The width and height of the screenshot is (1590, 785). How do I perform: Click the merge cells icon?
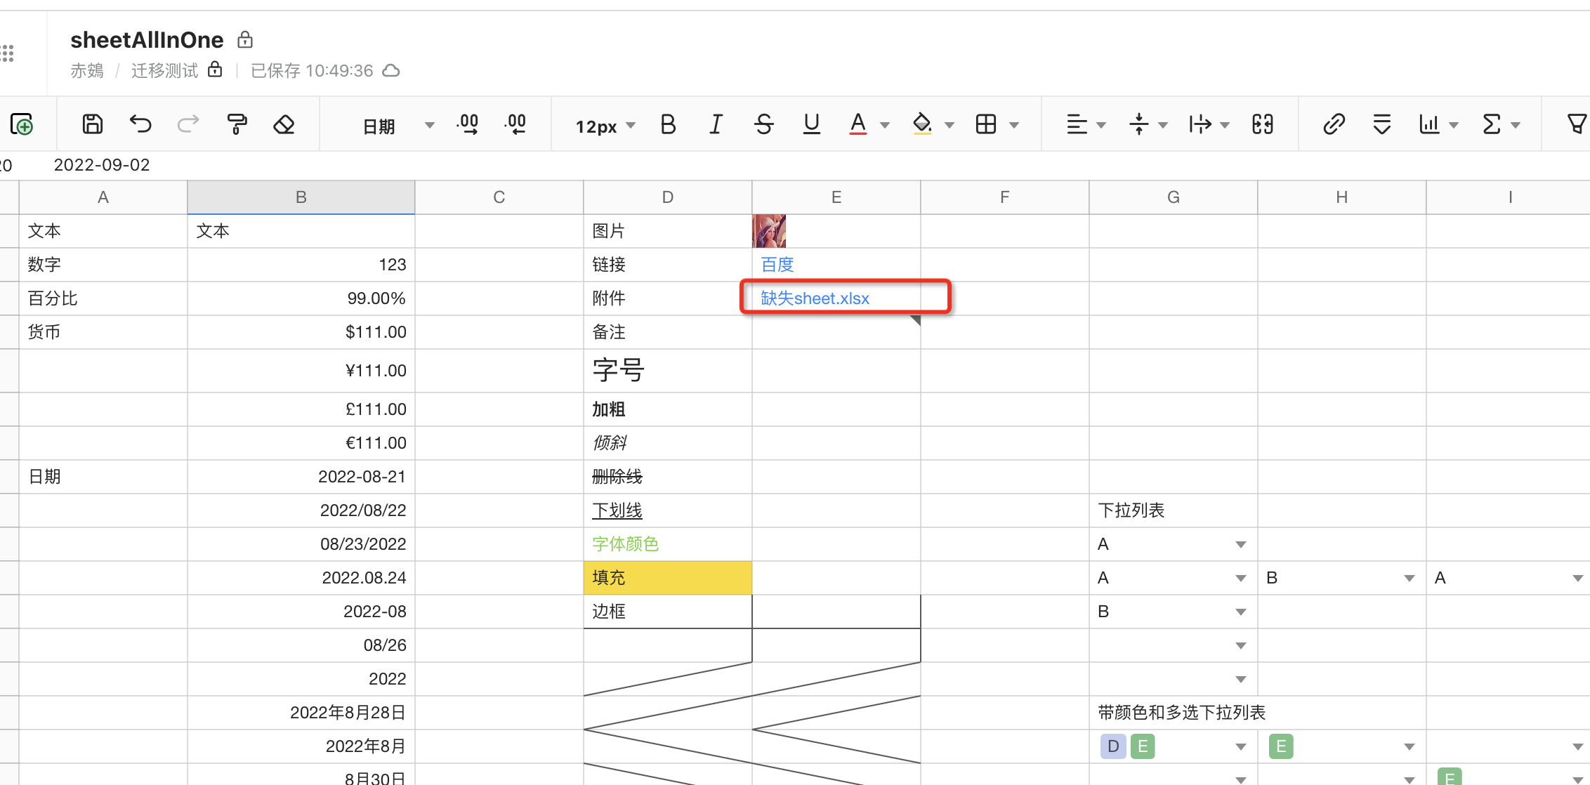(1262, 124)
